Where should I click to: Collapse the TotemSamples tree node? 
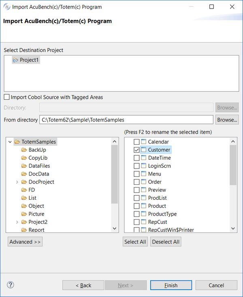coord(10,142)
